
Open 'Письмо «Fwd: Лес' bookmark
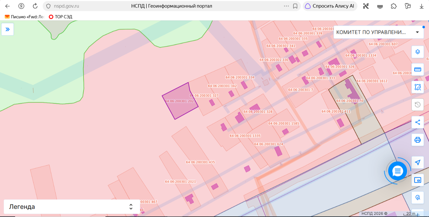24,17
